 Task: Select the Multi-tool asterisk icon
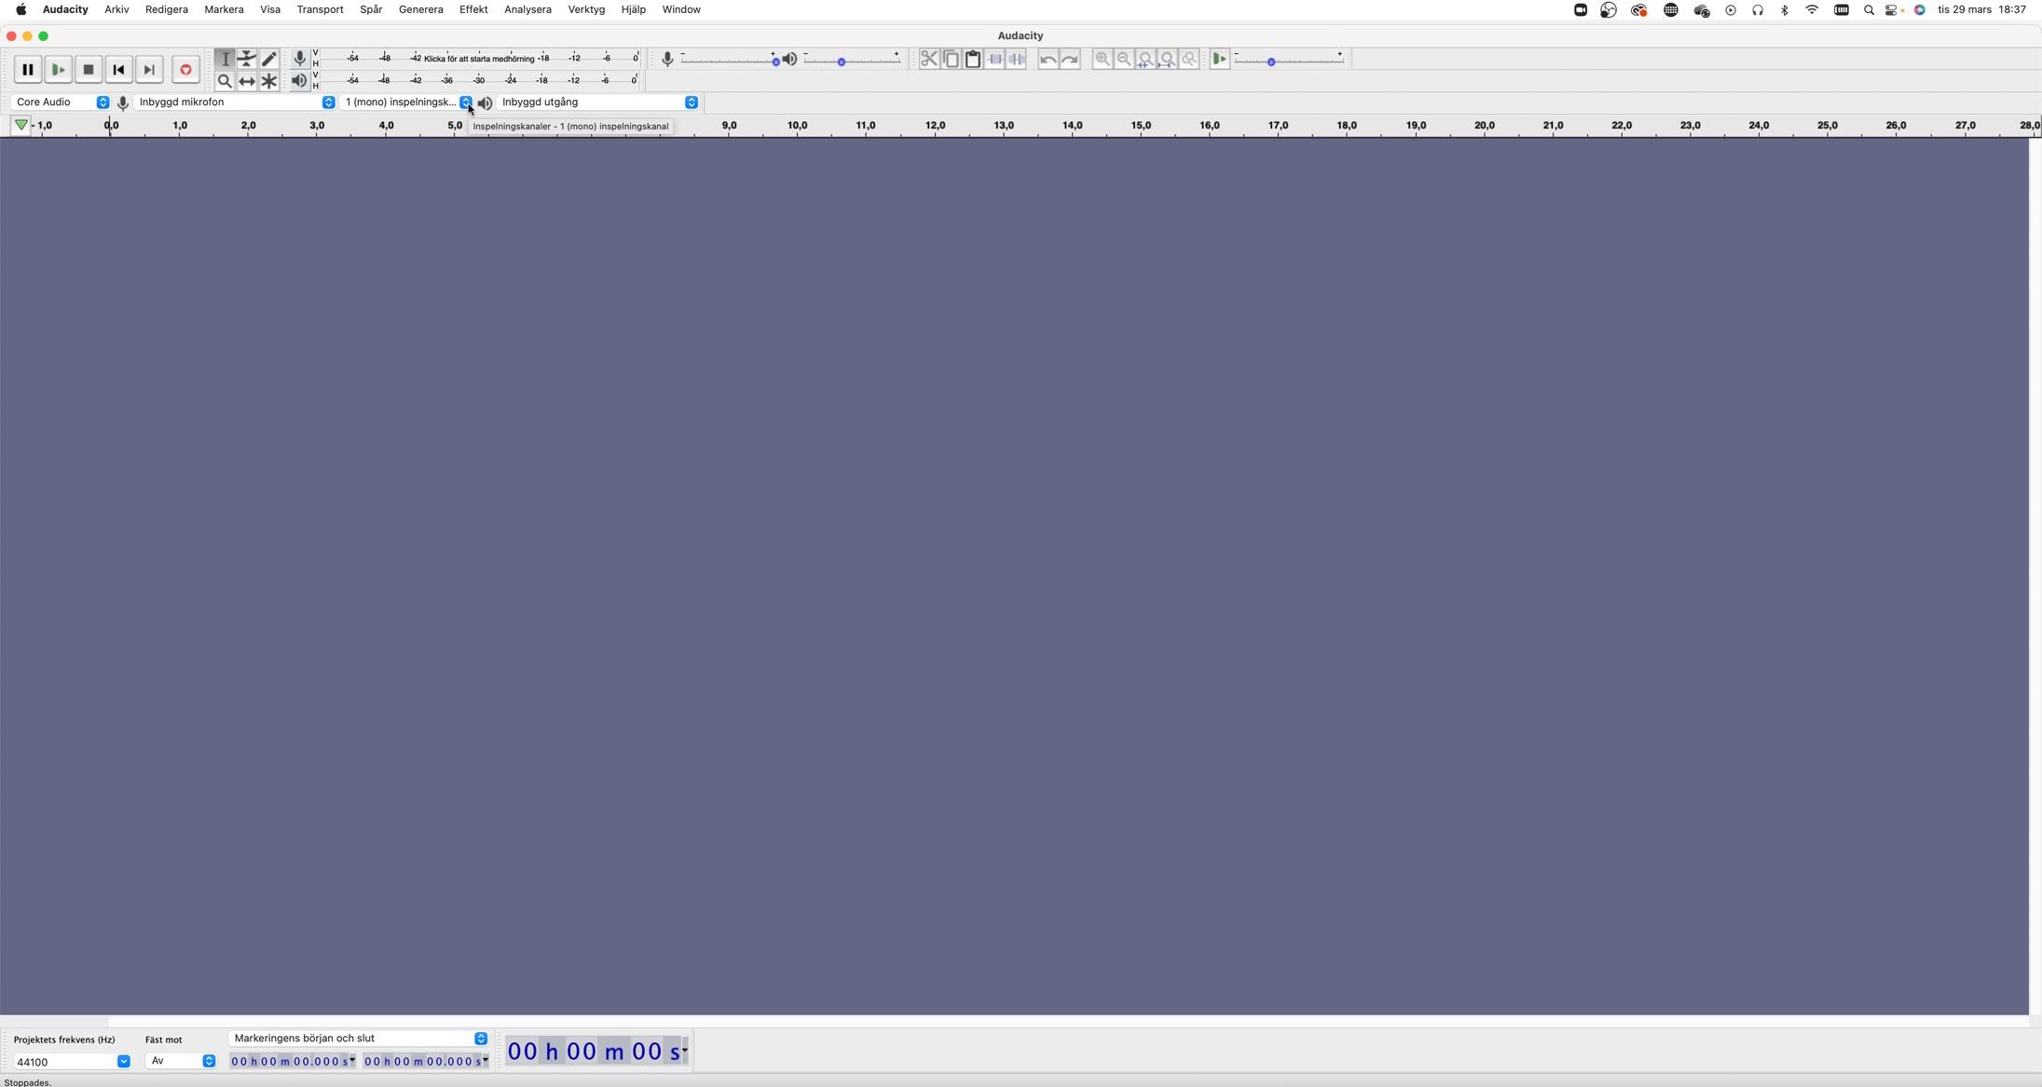269,81
